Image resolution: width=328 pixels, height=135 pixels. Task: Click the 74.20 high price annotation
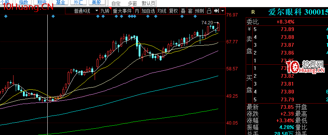coord(207,22)
